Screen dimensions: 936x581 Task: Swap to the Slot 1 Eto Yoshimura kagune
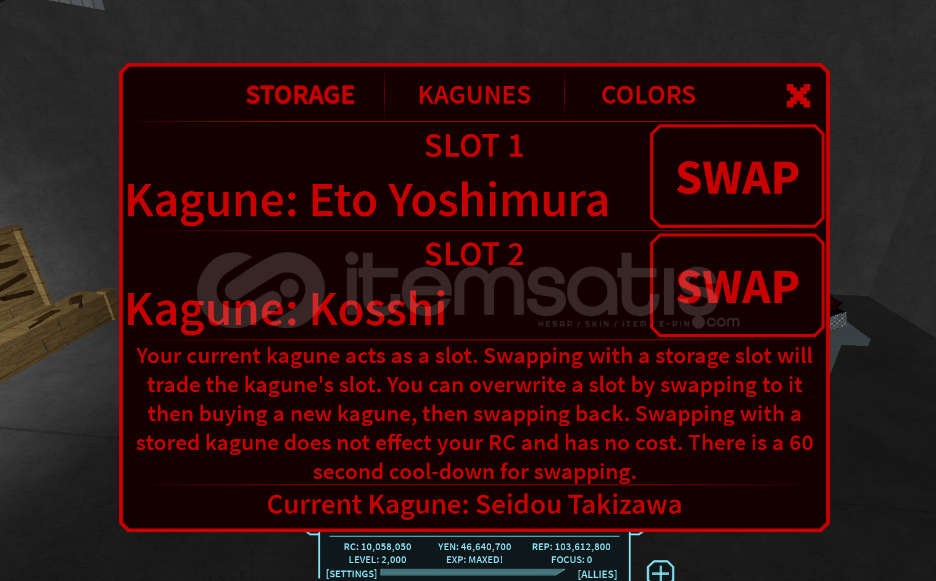(x=737, y=177)
